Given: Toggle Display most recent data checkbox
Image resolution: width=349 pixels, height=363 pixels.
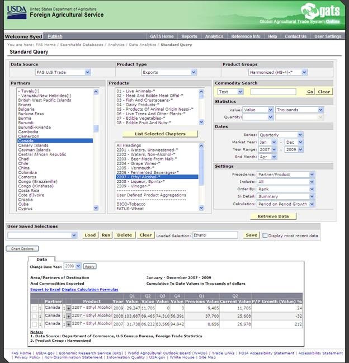Looking at the screenshot, I should click(x=265, y=235).
